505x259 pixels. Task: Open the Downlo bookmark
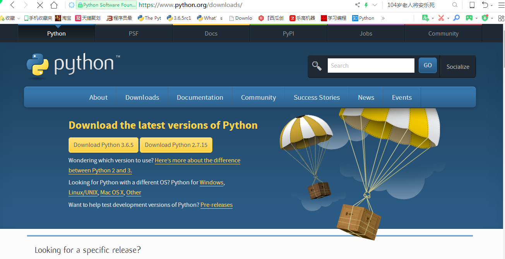241,18
